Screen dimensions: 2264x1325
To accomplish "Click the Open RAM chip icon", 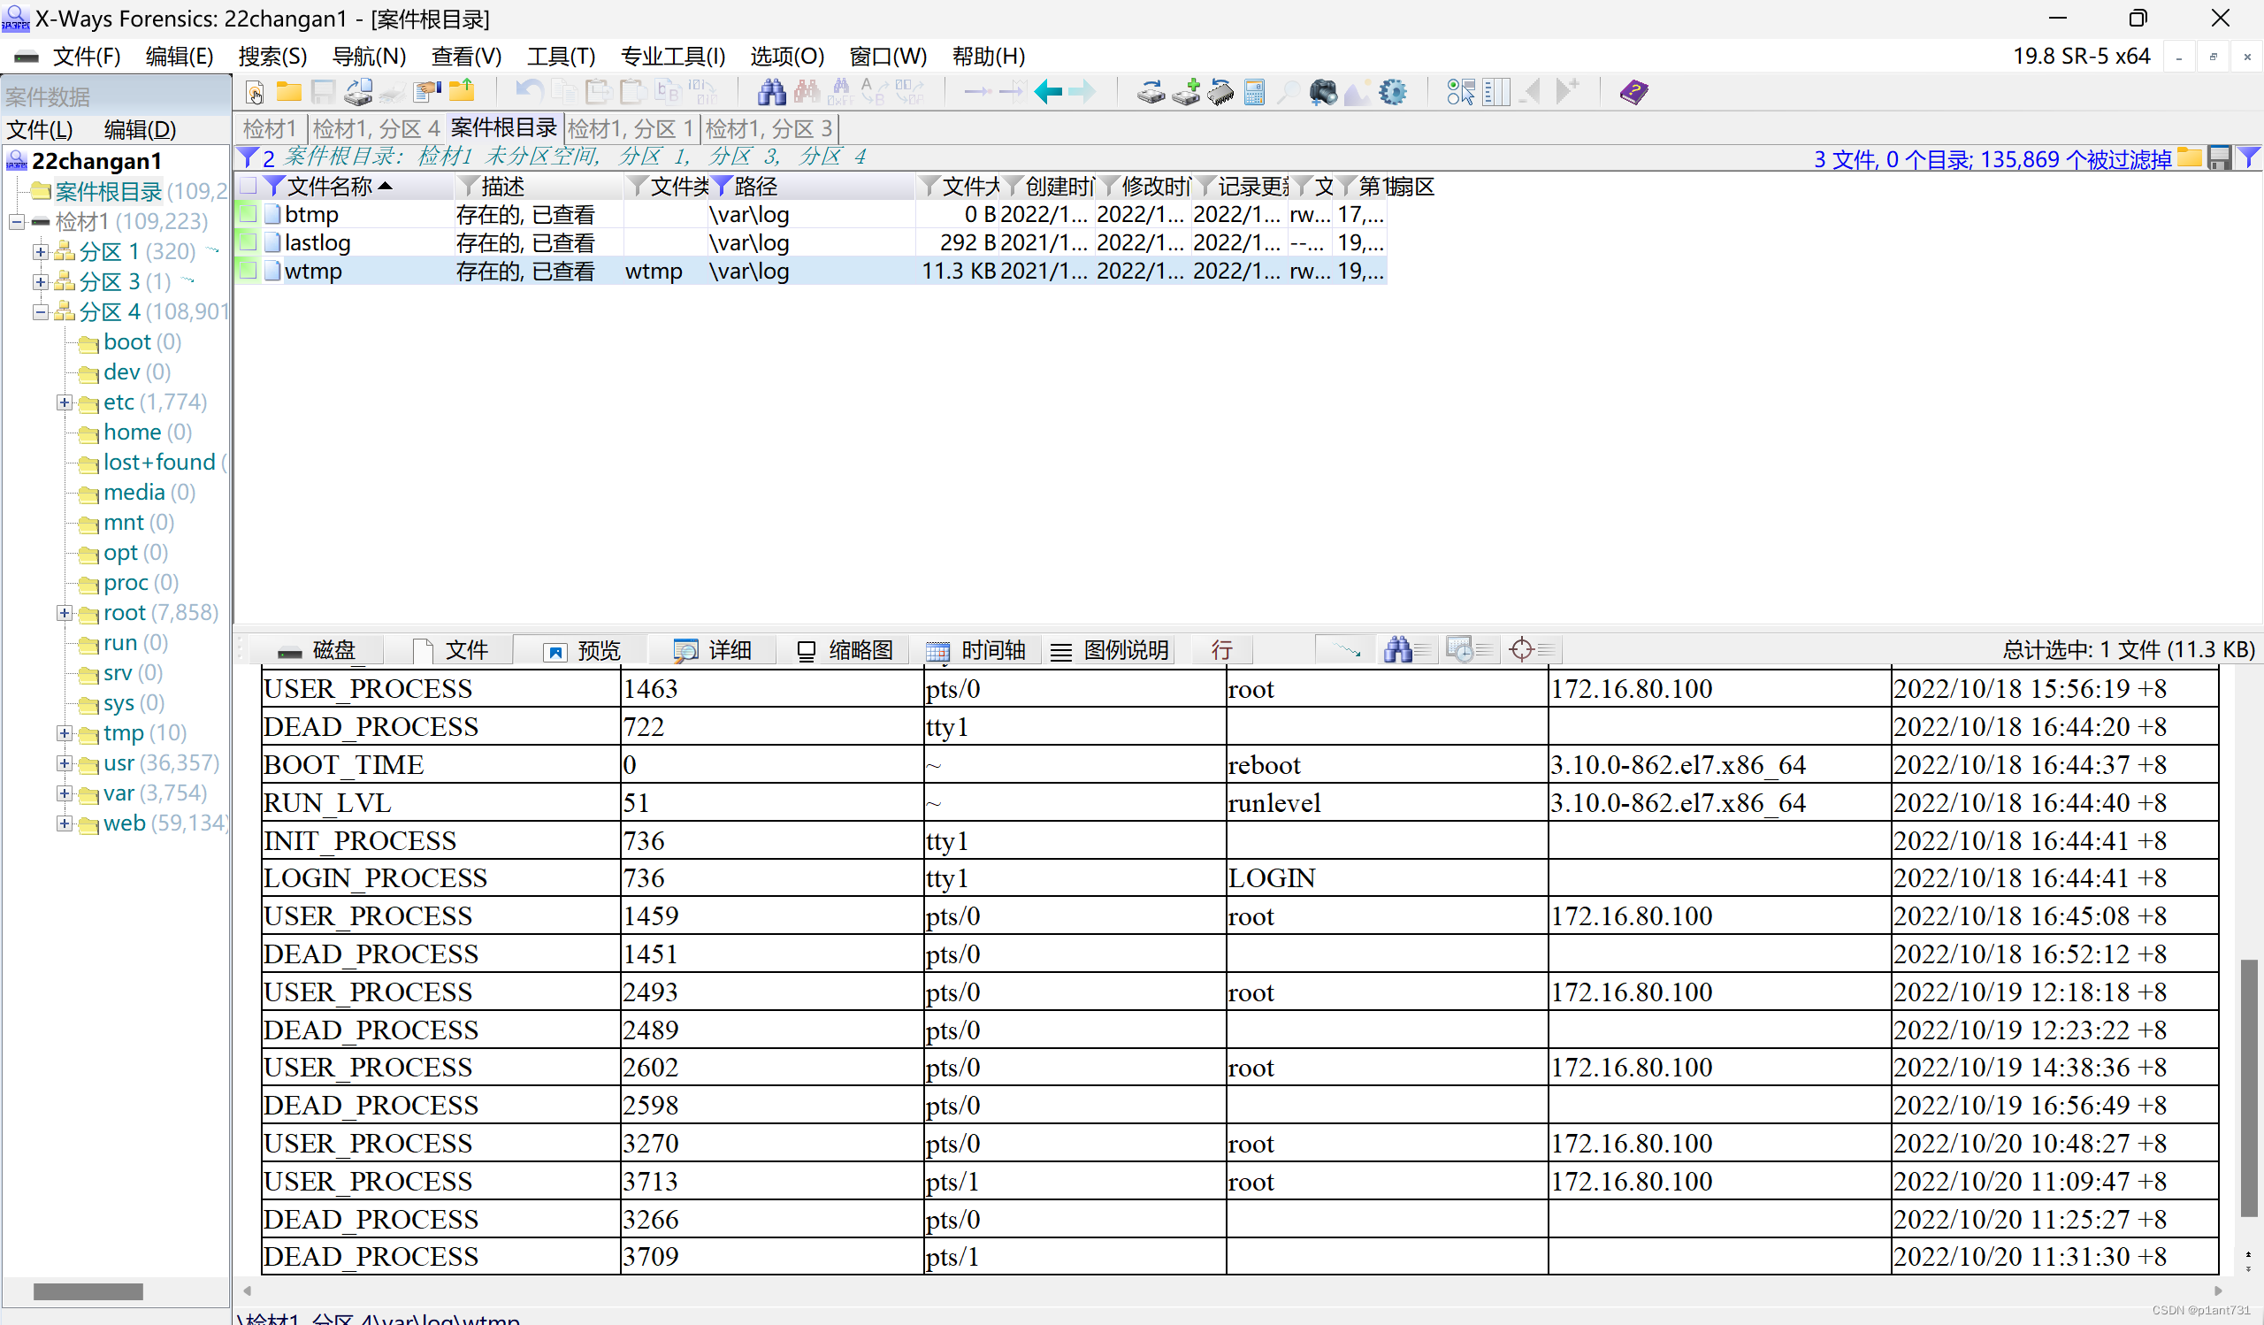I will click(1220, 92).
